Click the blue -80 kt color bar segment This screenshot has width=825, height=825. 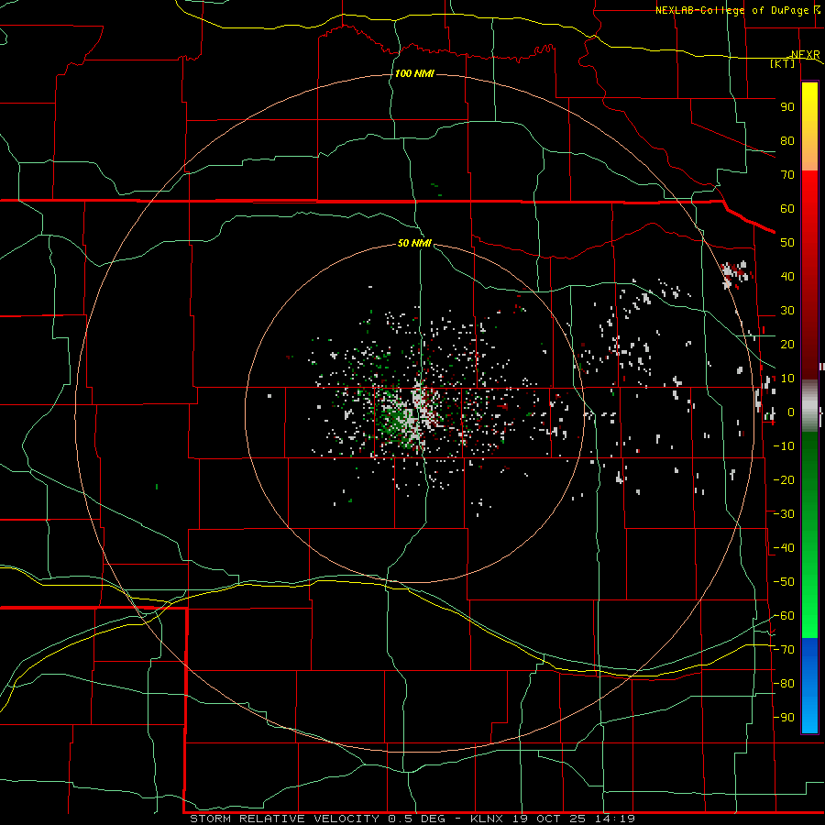click(x=809, y=684)
